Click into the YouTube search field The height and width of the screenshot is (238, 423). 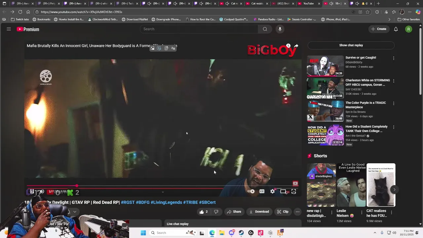(199, 29)
